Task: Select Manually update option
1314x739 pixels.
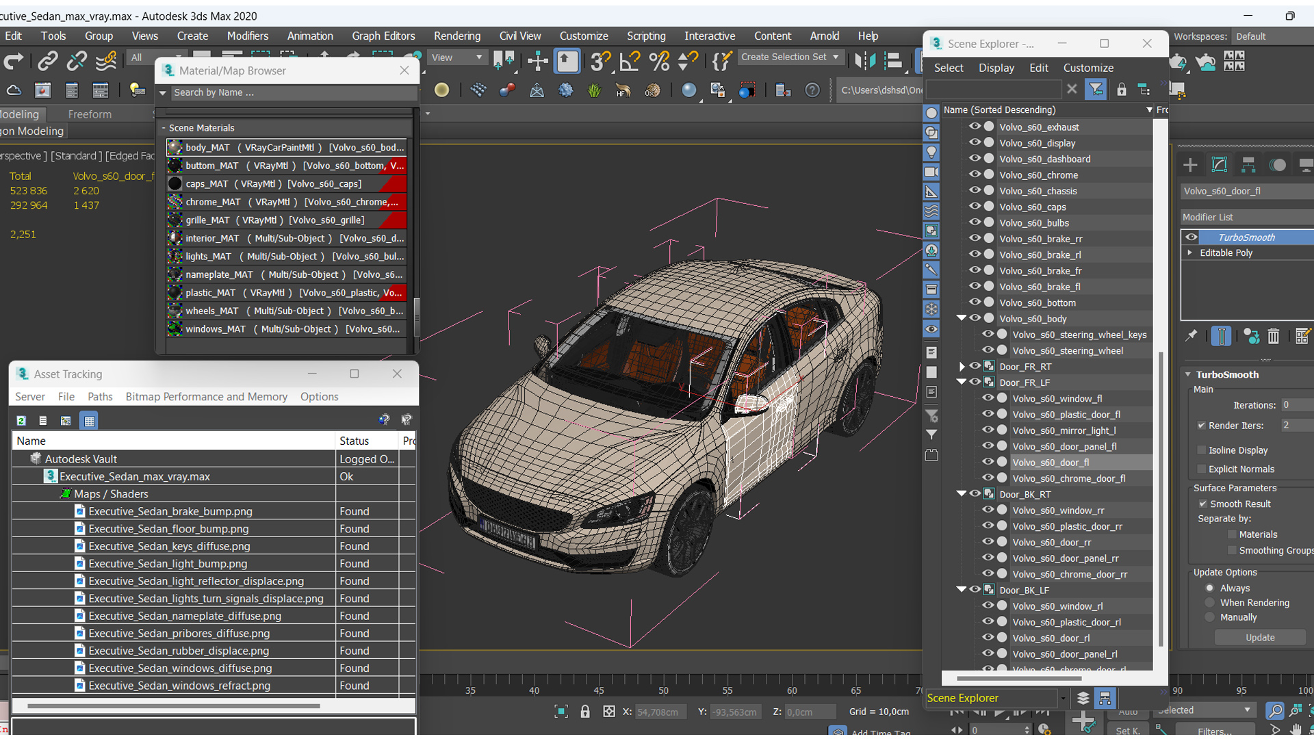Action: click(x=1209, y=617)
